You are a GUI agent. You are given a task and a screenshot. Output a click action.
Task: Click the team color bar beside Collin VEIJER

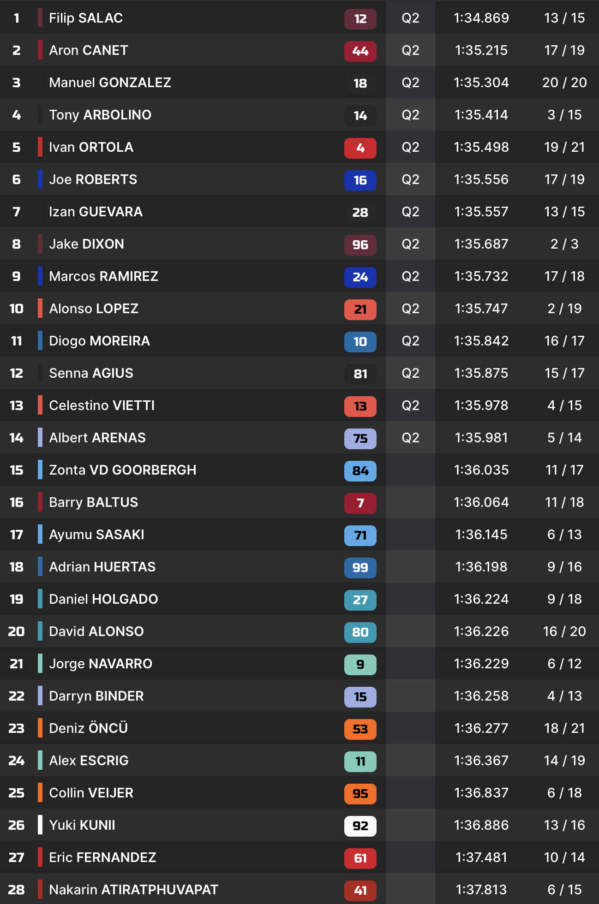40,793
